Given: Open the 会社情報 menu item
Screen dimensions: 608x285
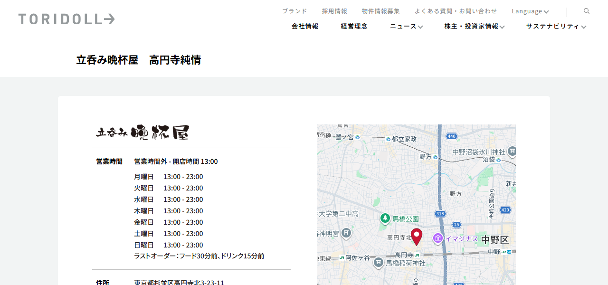Looking at the screenshot, I should (x=305, y=26).
